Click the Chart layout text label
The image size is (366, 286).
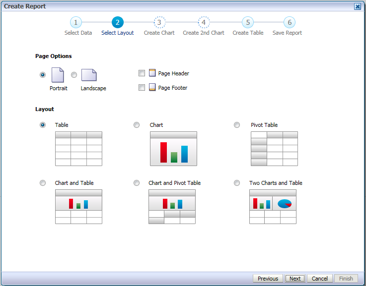point(156,125)
